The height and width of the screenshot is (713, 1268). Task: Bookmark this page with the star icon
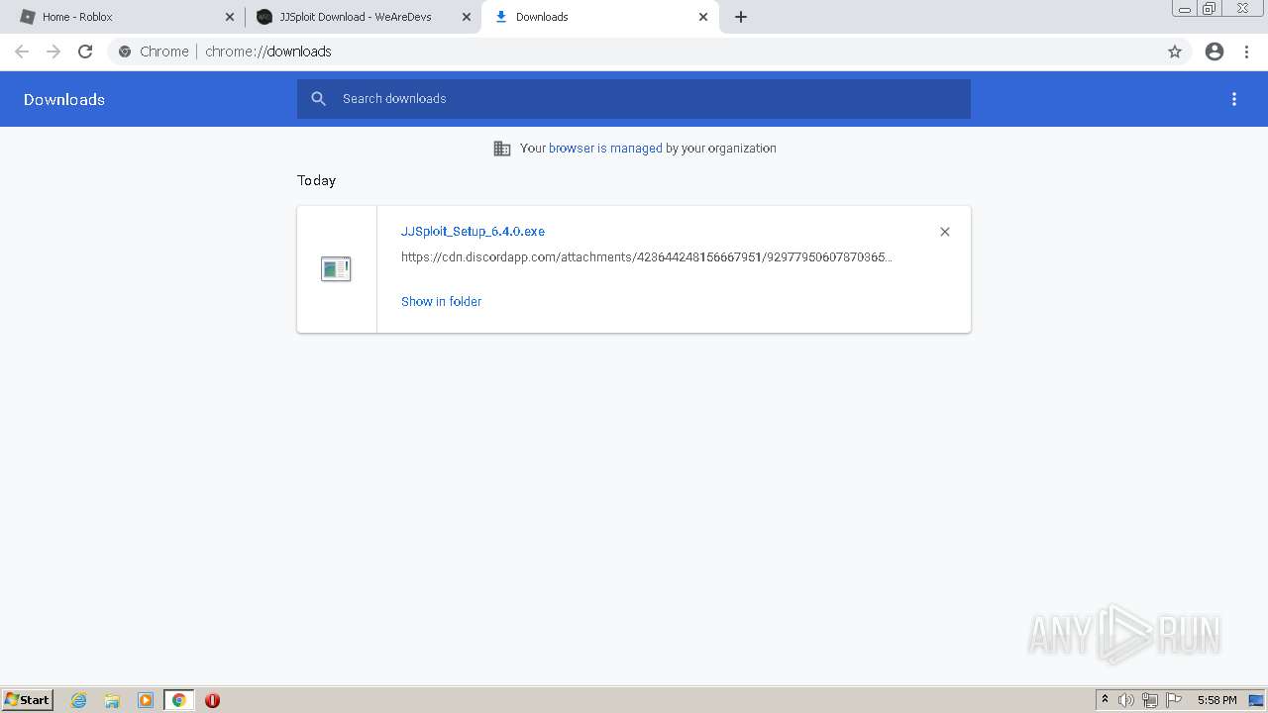pyautogui.click(x=1175, y=51)
